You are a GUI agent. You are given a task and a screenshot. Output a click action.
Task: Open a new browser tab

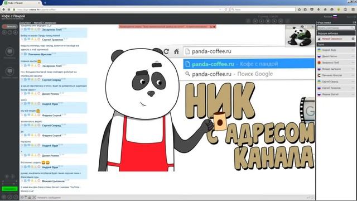click(45, 3)
